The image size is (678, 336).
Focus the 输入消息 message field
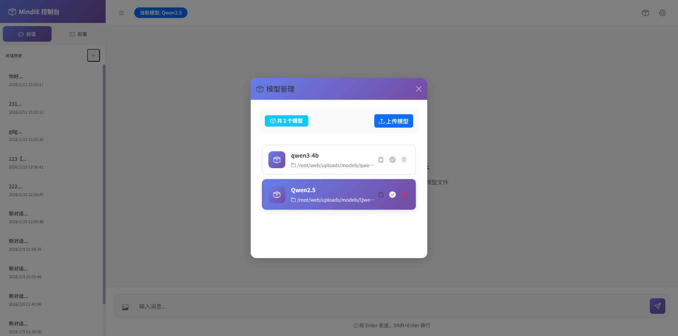pyautogui.click(x=390, y=306)
